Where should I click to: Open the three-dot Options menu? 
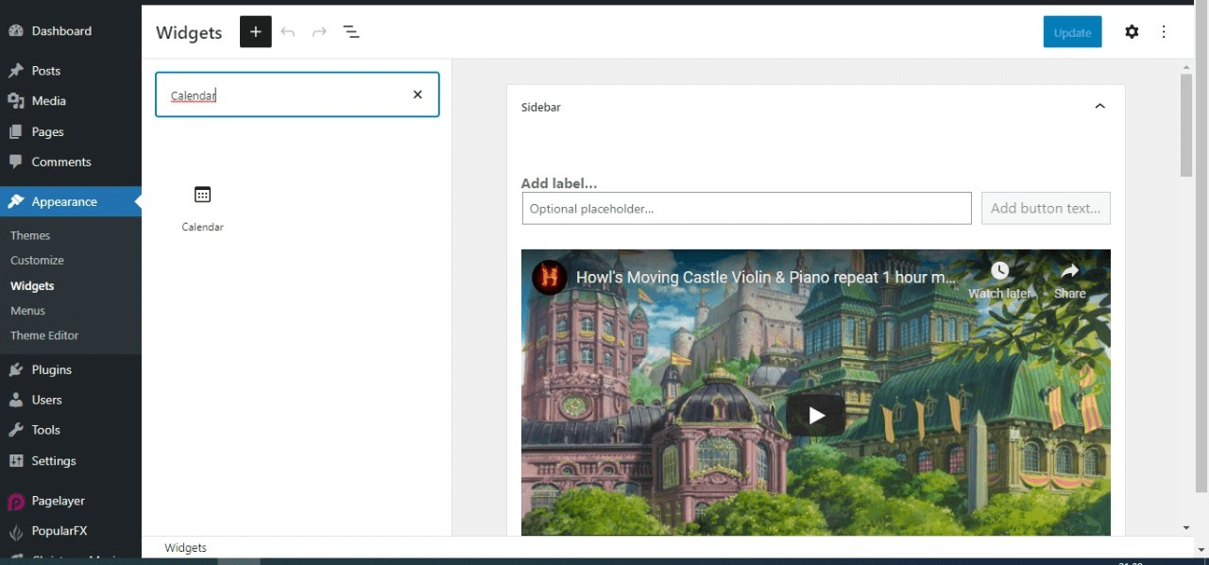[1164, 31]
